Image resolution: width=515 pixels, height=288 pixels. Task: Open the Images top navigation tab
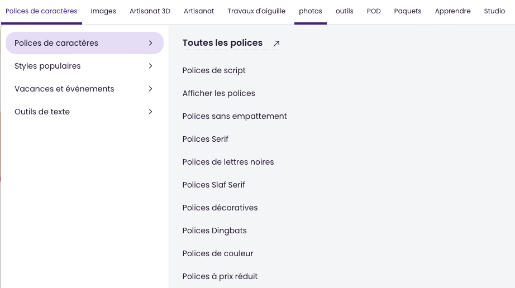(103, 11)
